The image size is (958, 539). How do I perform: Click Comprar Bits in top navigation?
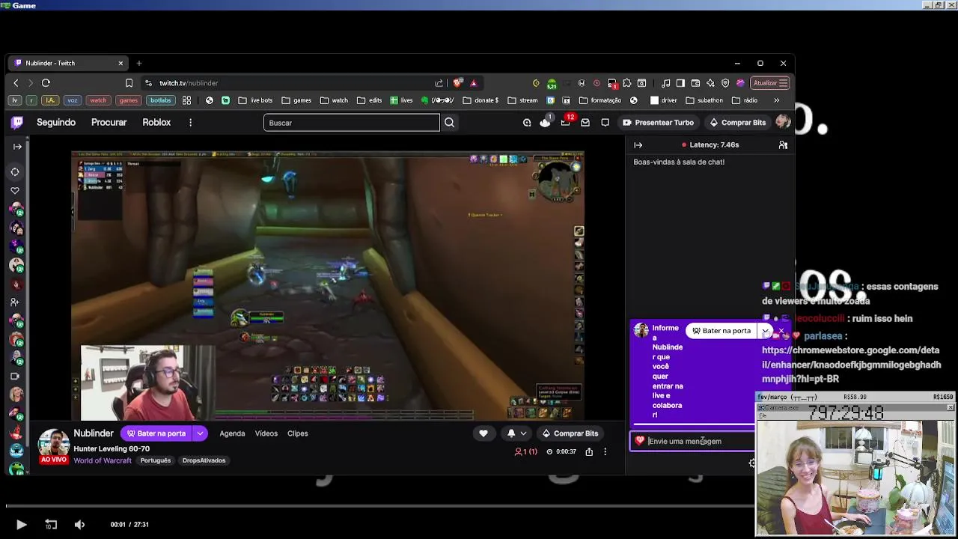738,122
